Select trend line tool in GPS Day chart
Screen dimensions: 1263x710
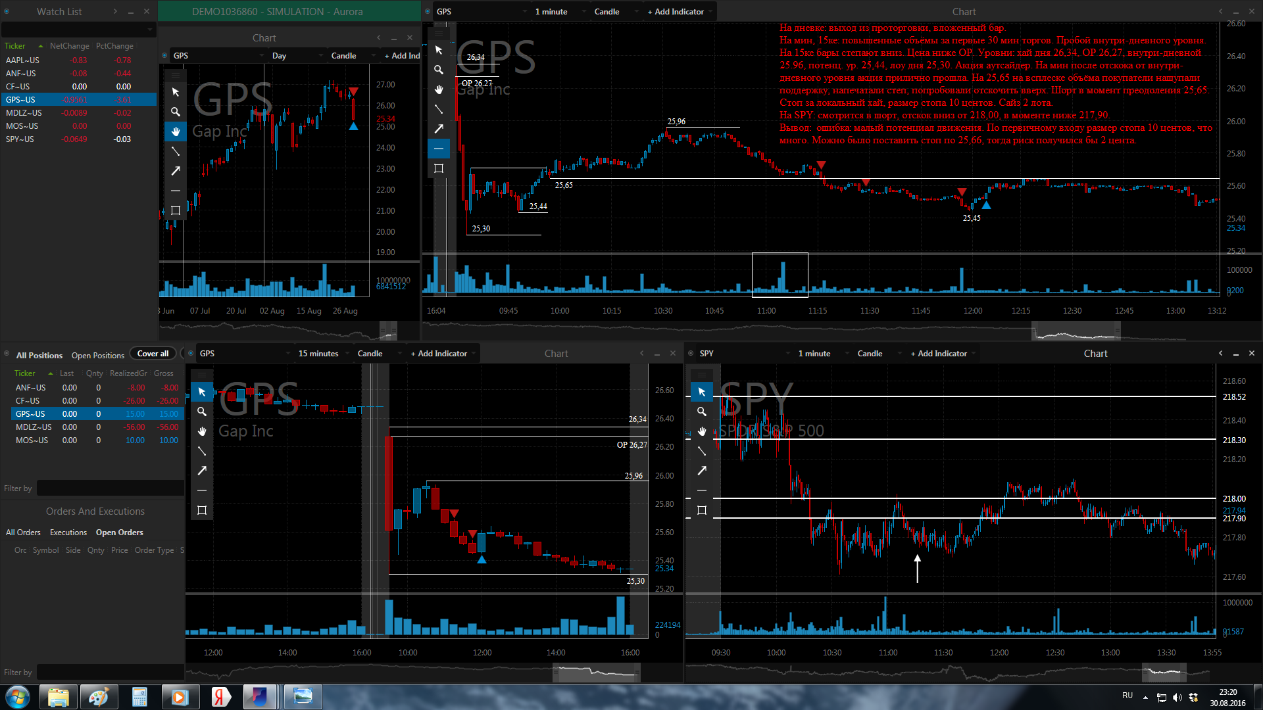pyautogui.click(x=176, y=151)
